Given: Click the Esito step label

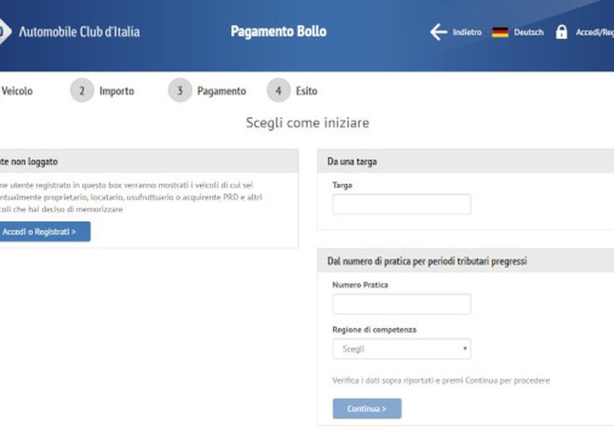Looking at the screenshot, I should coord(307,91).
